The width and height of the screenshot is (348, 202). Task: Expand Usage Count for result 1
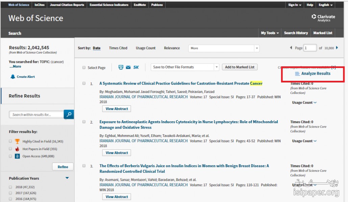point(304,103)
